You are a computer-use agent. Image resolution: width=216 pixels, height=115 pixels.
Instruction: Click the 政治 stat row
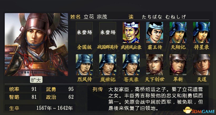click(59, 97)
